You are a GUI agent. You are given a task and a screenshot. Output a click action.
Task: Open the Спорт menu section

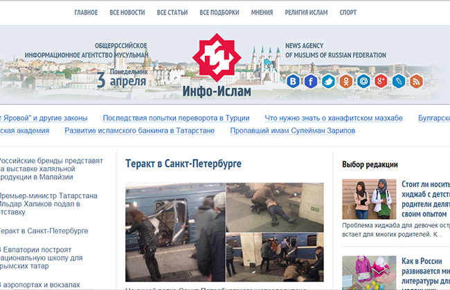[348, 12]
